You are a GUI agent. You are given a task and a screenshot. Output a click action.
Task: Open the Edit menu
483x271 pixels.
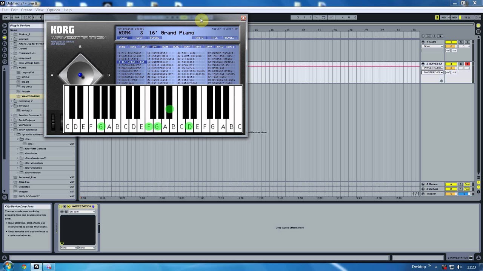pos(14,10)
